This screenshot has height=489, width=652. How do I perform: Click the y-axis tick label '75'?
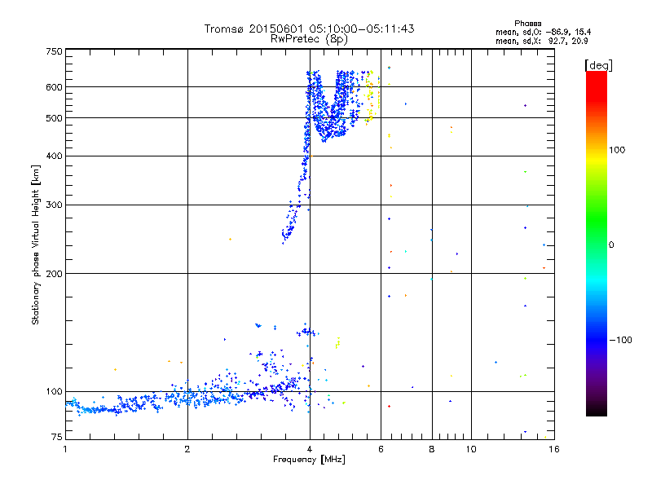pyautogui.click(x=57, y=437)
